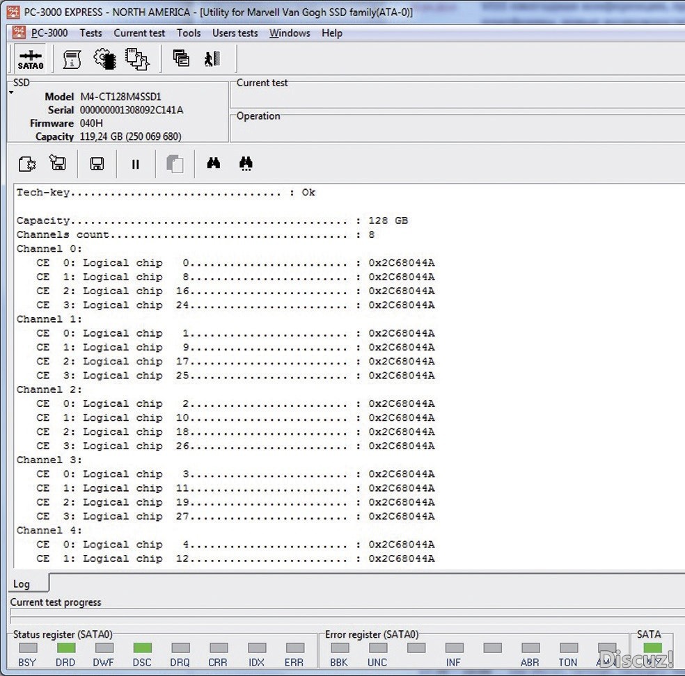
Task: Click the DRQ status register indicator
Action: click(180, 647)
